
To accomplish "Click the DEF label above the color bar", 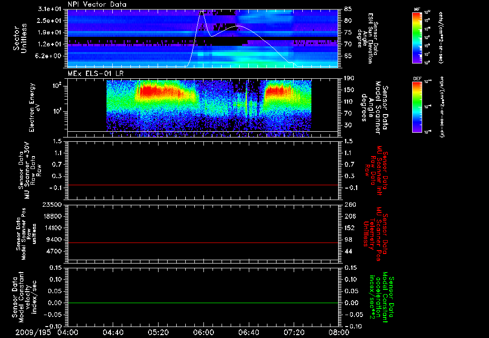I will pyautogui.click(x=417, y=79).
